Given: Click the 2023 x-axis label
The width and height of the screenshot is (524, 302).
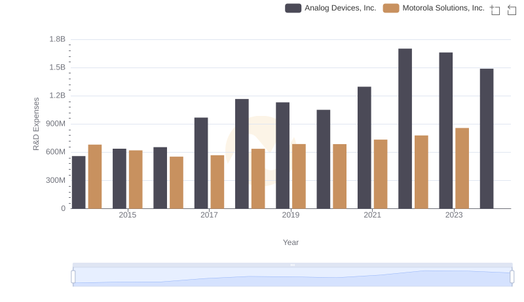Looking at the screenshot, I should point(454,215).
